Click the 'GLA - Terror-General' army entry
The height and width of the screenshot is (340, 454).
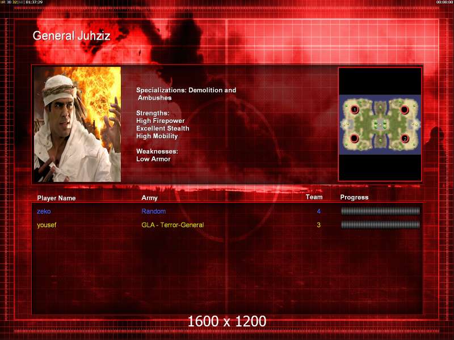173,225
